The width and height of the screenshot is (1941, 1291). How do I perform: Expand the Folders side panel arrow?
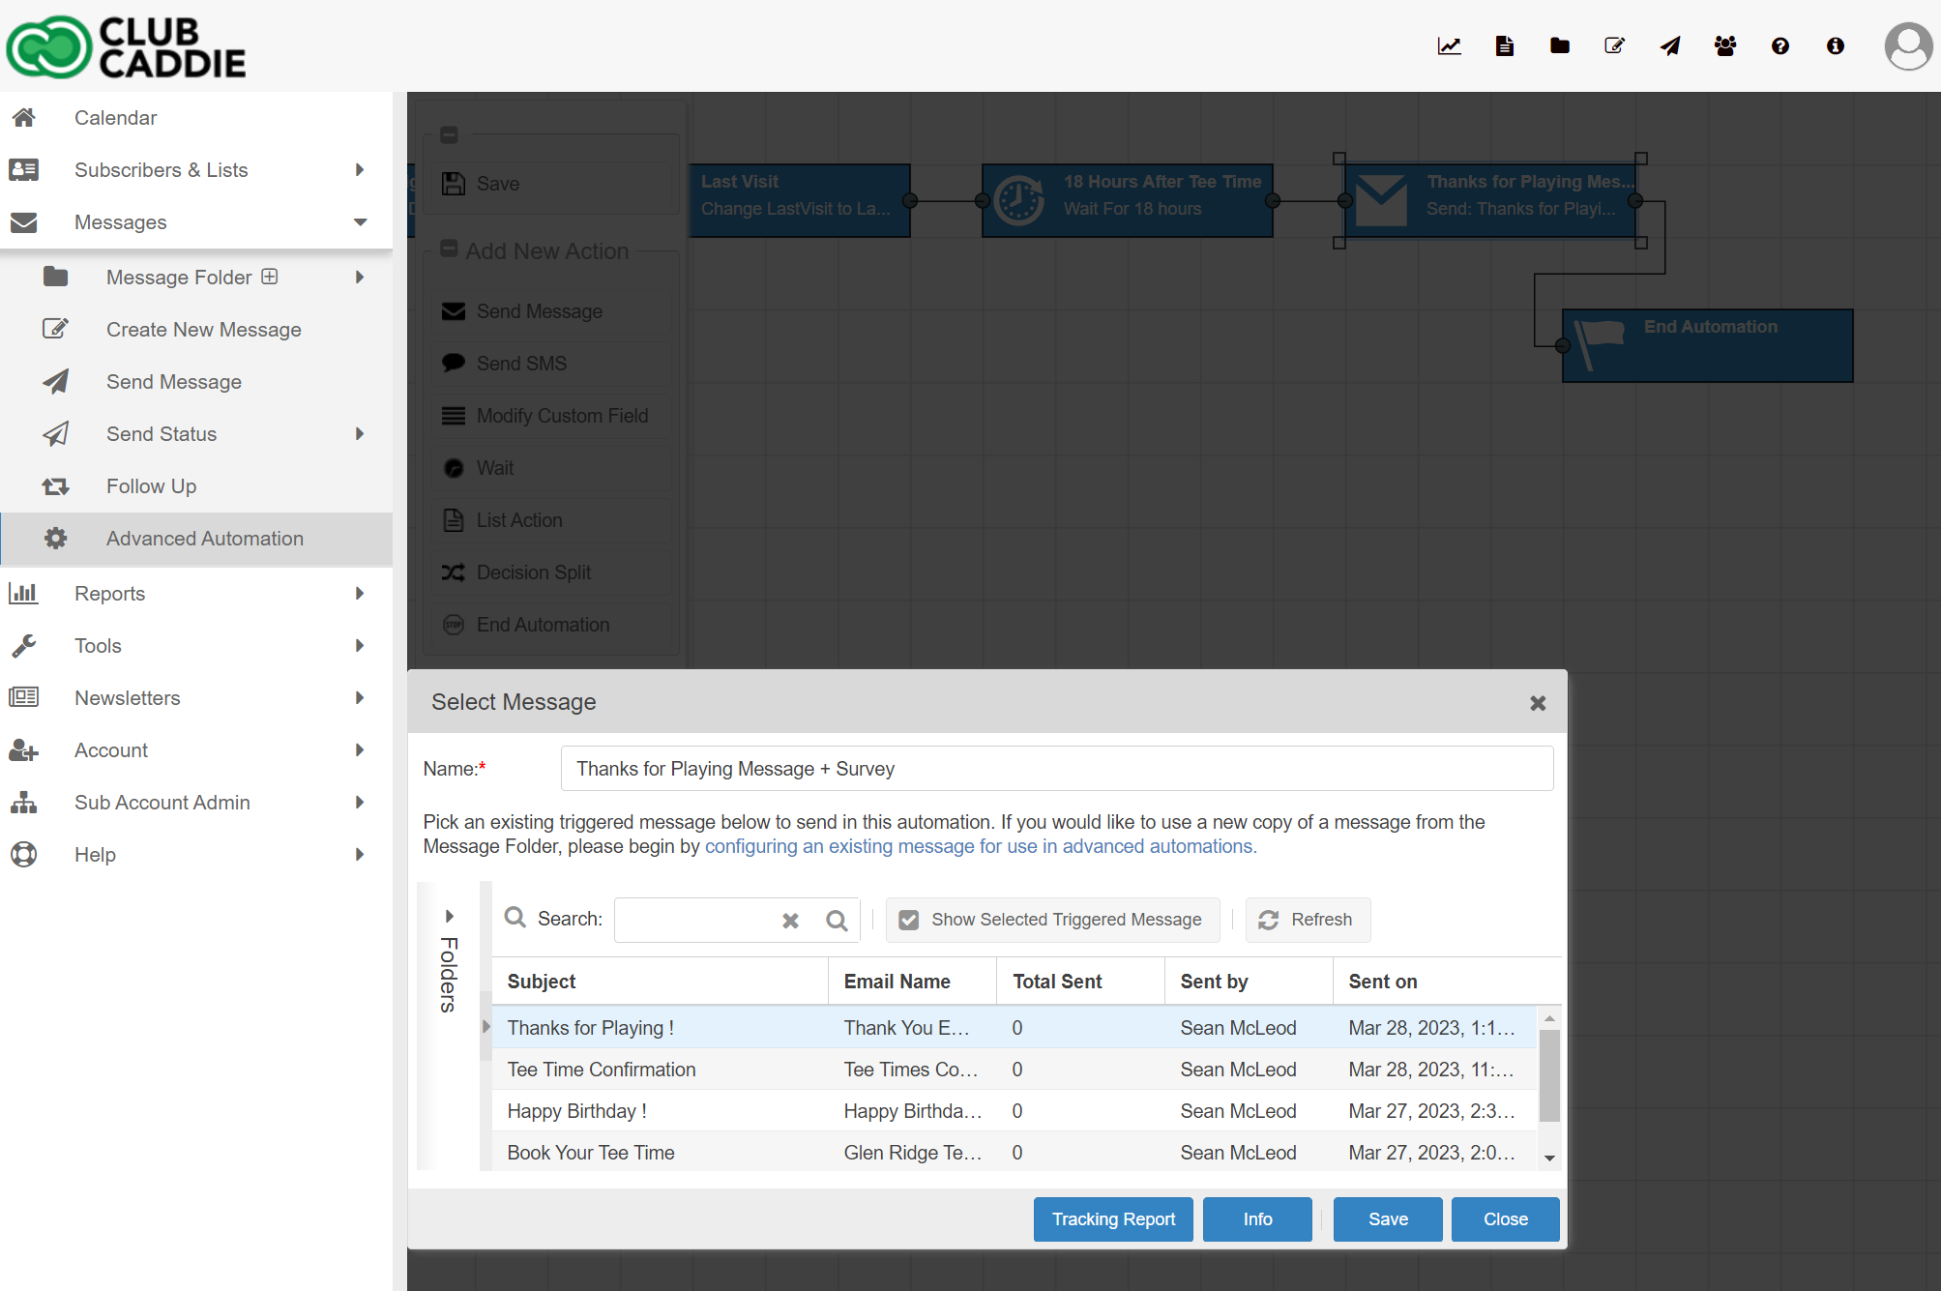(x=449, y=916)
